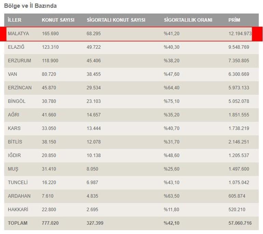Click Erzurum housing count 118.900
Screen dimensions: 263x234
click(x=50, y=61)
